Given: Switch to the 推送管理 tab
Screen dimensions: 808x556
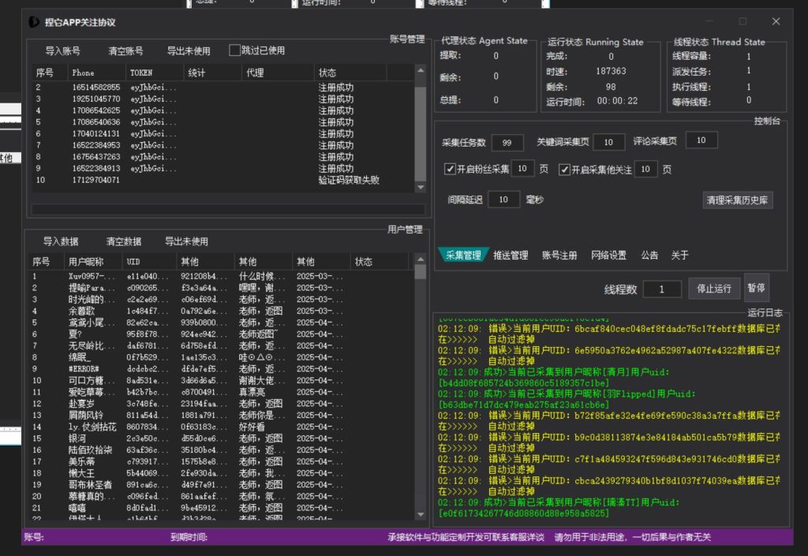Looking at the screenshot, I should tap(511, 255).
